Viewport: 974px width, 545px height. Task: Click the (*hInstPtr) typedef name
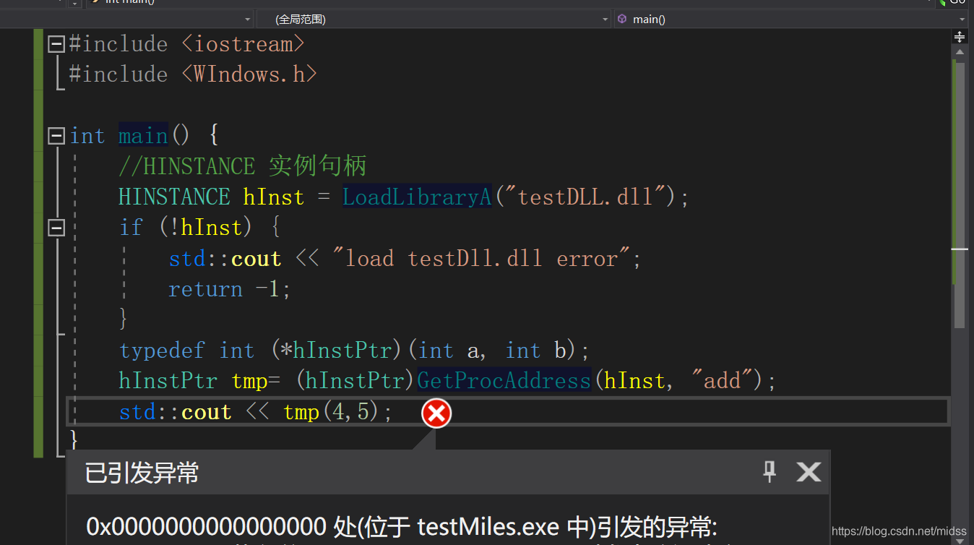[336, 351]
